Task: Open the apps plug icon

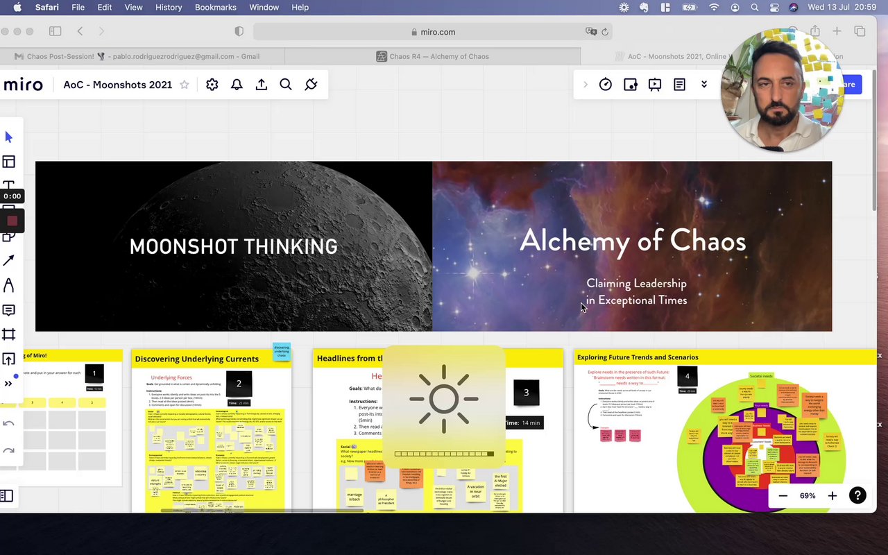Action: (x=311, y=85)
